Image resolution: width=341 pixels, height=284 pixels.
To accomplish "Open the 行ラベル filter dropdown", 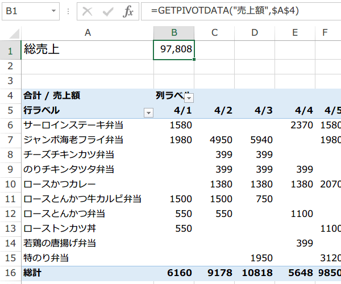I will click(x=148, y=113).
